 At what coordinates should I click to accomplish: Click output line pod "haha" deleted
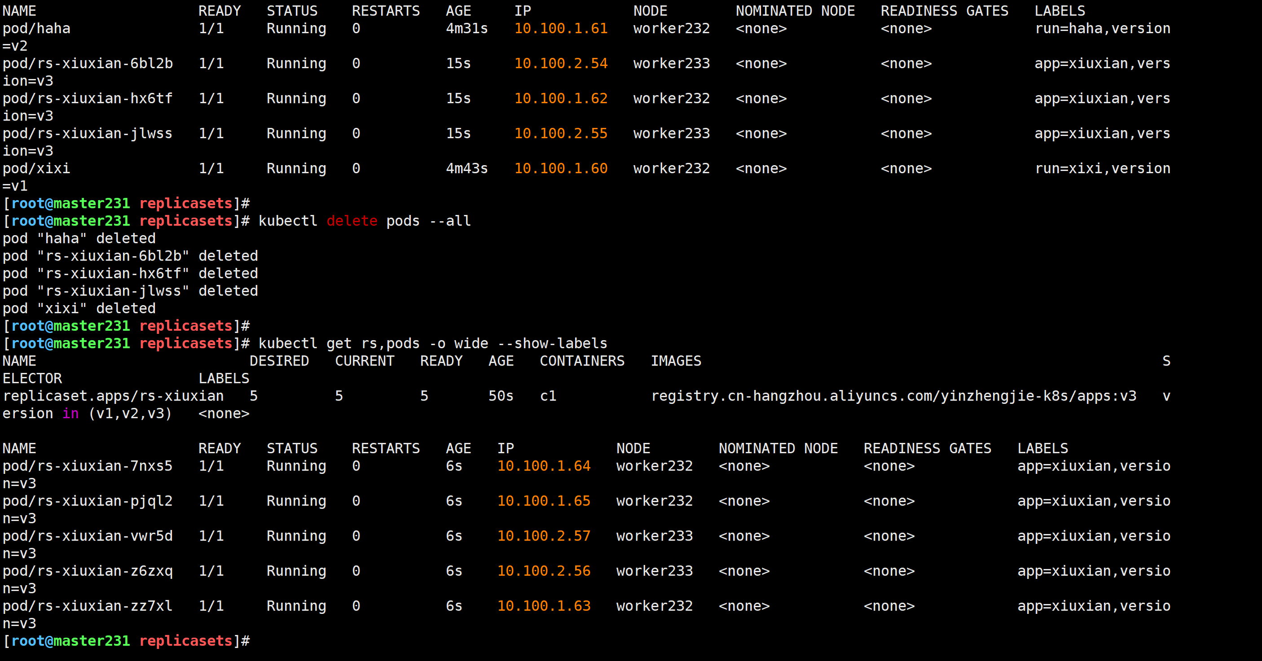click(79, 238)
